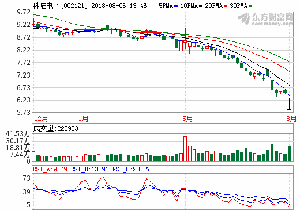Click the red 20PMA legend color marker
The width and height of the screenshot is (300, 210).
click(x=226, y=6)
